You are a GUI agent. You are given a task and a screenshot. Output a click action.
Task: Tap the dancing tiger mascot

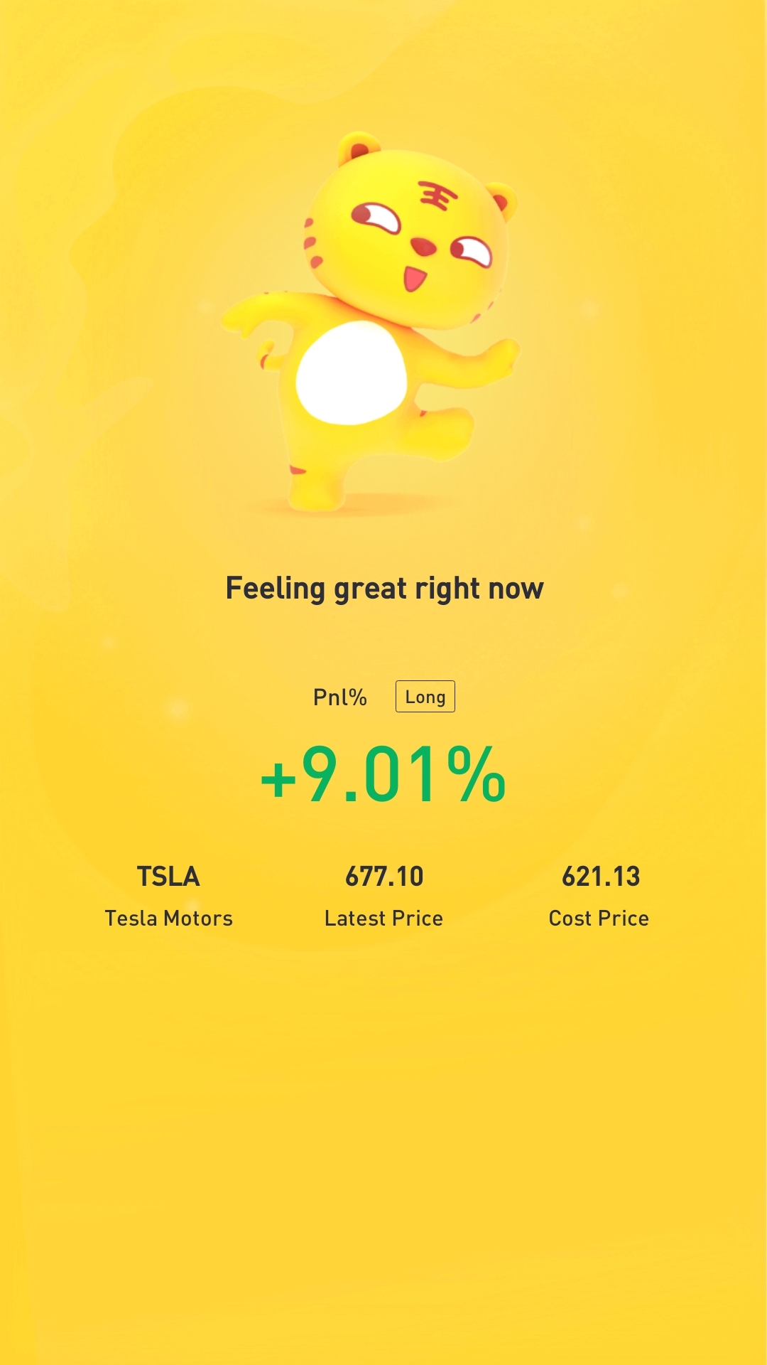tap(371, 320)
